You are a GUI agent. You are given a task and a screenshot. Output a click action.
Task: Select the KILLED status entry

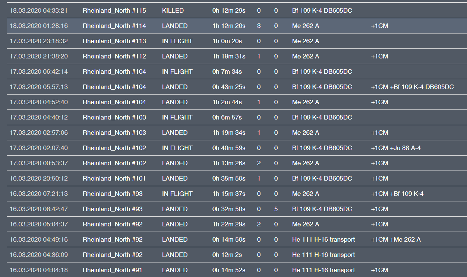[173, 11]
